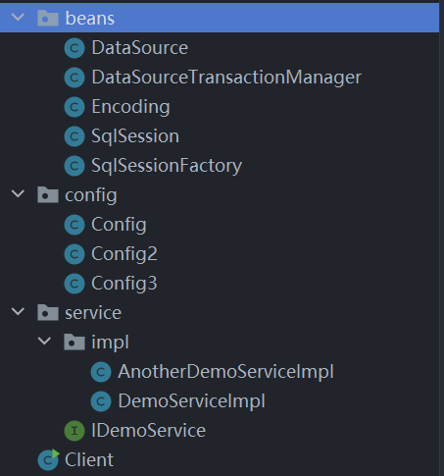Click the Encoding class icon
Screen dimensions: 444x476
point(74,107)
